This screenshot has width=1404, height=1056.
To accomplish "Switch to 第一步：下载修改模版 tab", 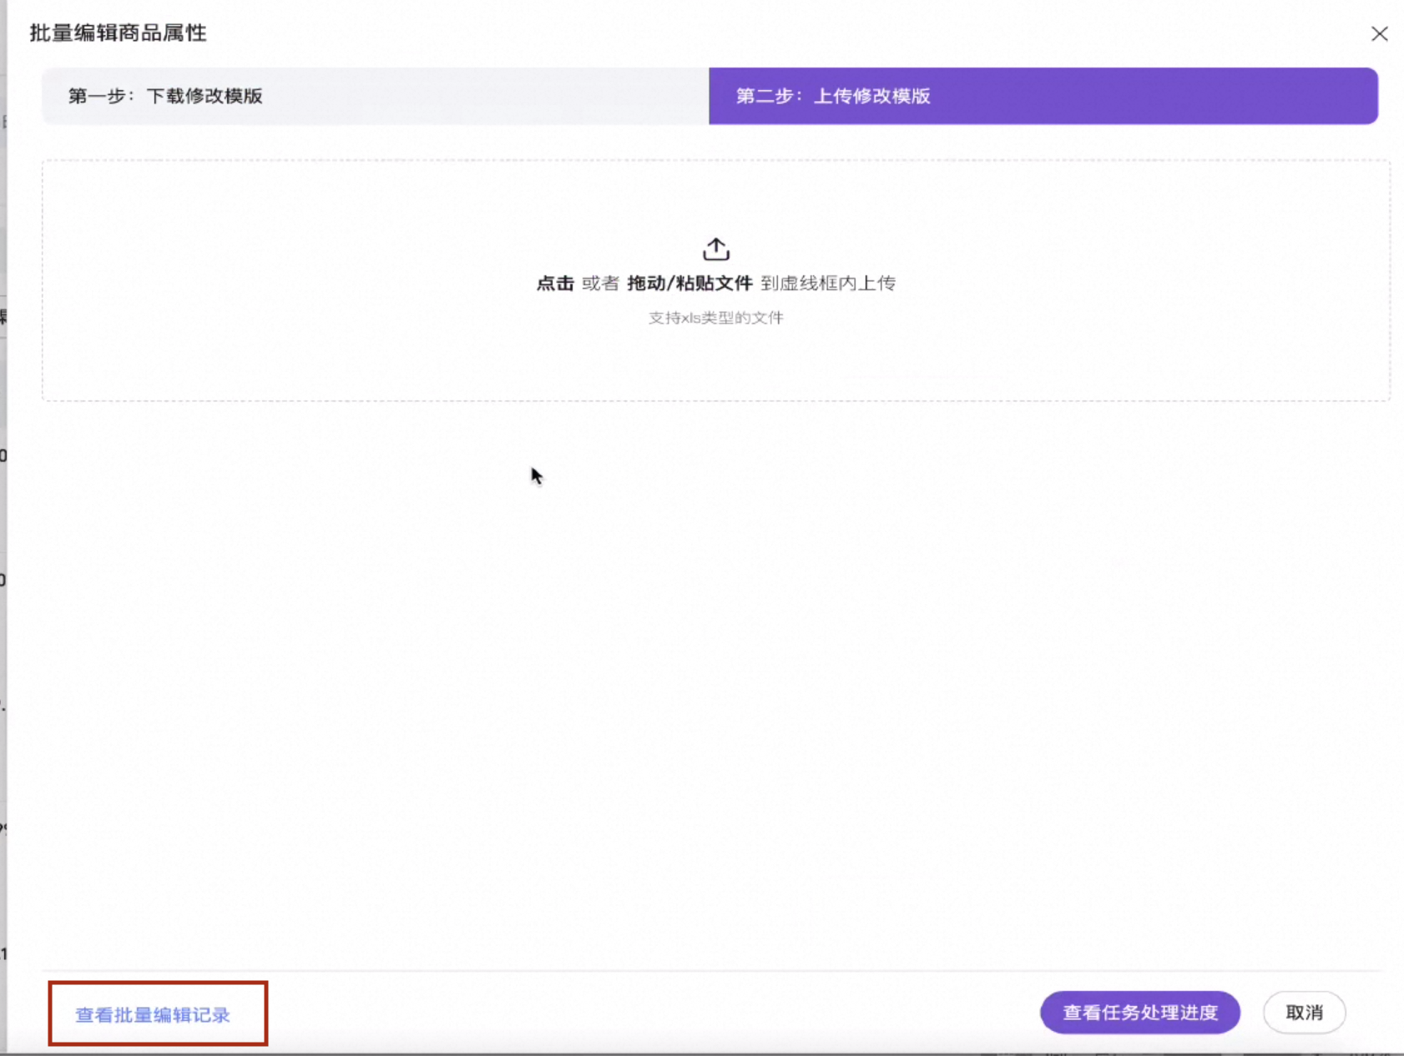I will (x=376, y=96).
